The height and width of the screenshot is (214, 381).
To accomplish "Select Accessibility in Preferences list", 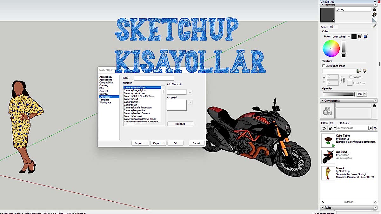I will pyautogui.click(x=106, y=77).
